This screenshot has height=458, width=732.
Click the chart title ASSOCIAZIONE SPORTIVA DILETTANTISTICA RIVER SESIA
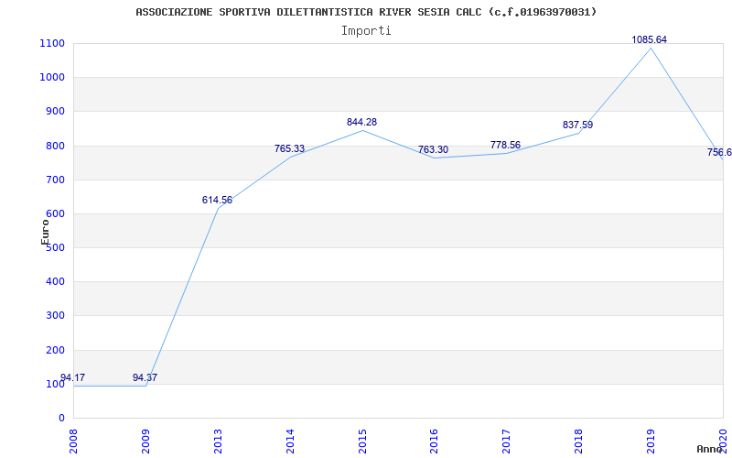coord(366,12)
